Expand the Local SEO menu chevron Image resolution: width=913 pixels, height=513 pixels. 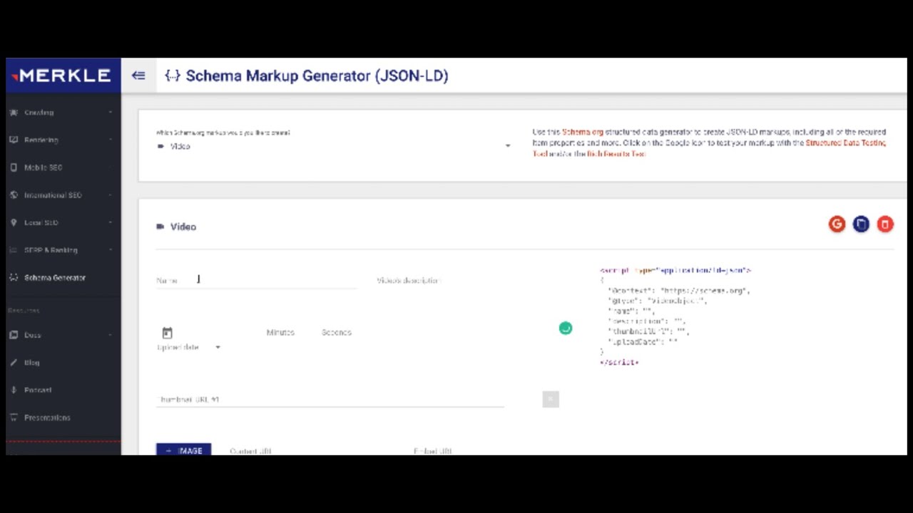tap(110, 222)
